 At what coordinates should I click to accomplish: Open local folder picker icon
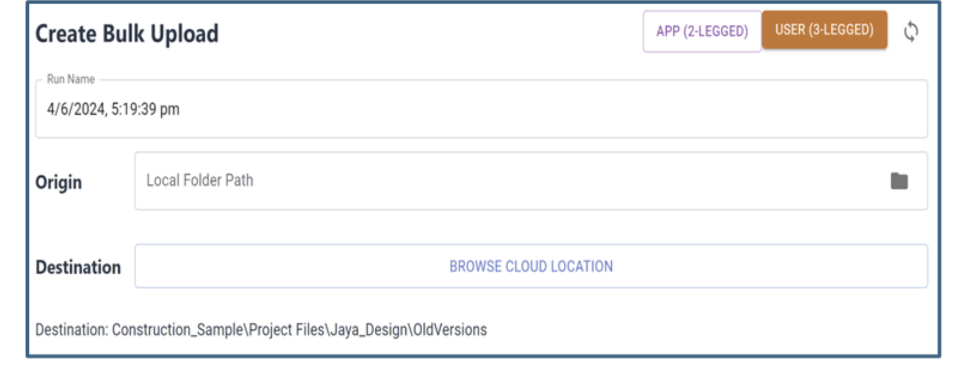click(x=899, y=181)
